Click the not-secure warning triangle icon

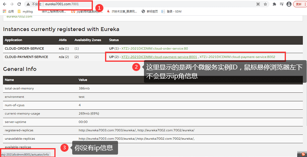point(28,4)
